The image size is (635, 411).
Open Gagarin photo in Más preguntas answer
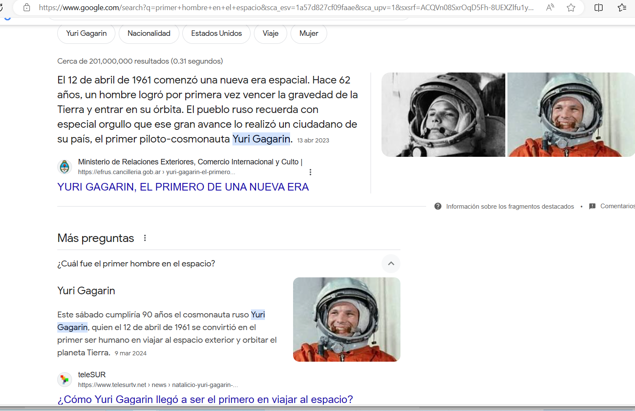tap(347, 320)
